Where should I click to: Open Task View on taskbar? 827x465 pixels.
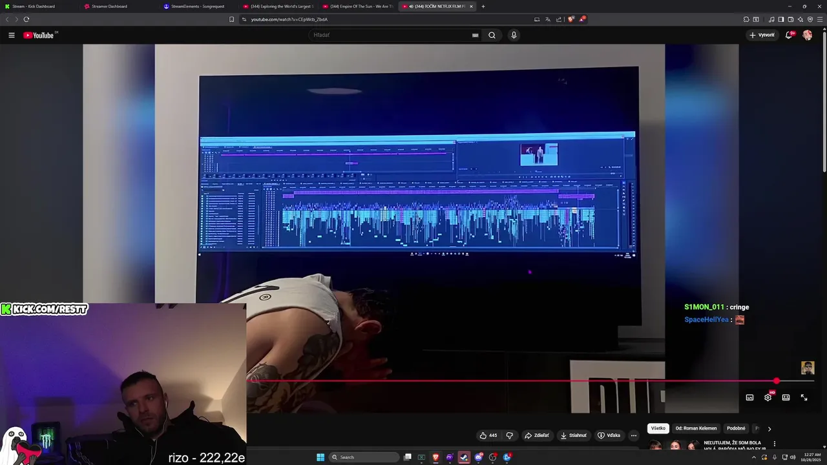408,457
